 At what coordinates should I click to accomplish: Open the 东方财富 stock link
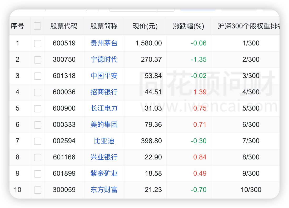pyautogui.click(x=104, y=190)
